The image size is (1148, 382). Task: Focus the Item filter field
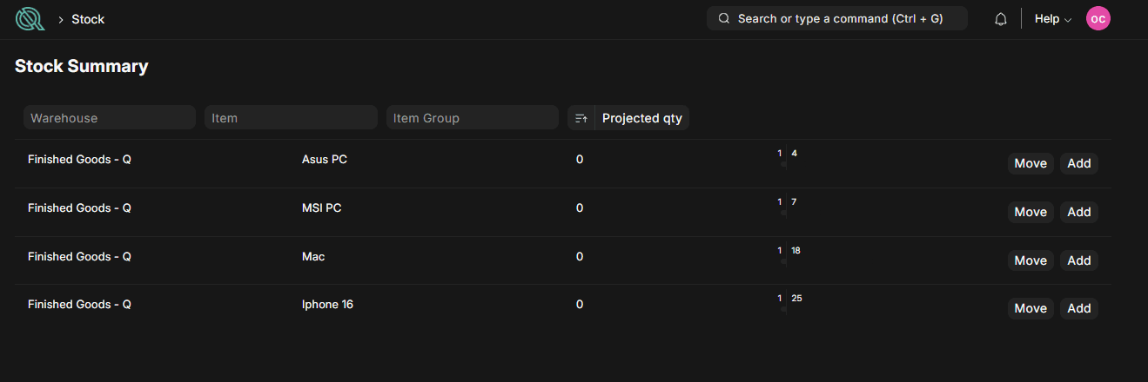coord(291,118)
